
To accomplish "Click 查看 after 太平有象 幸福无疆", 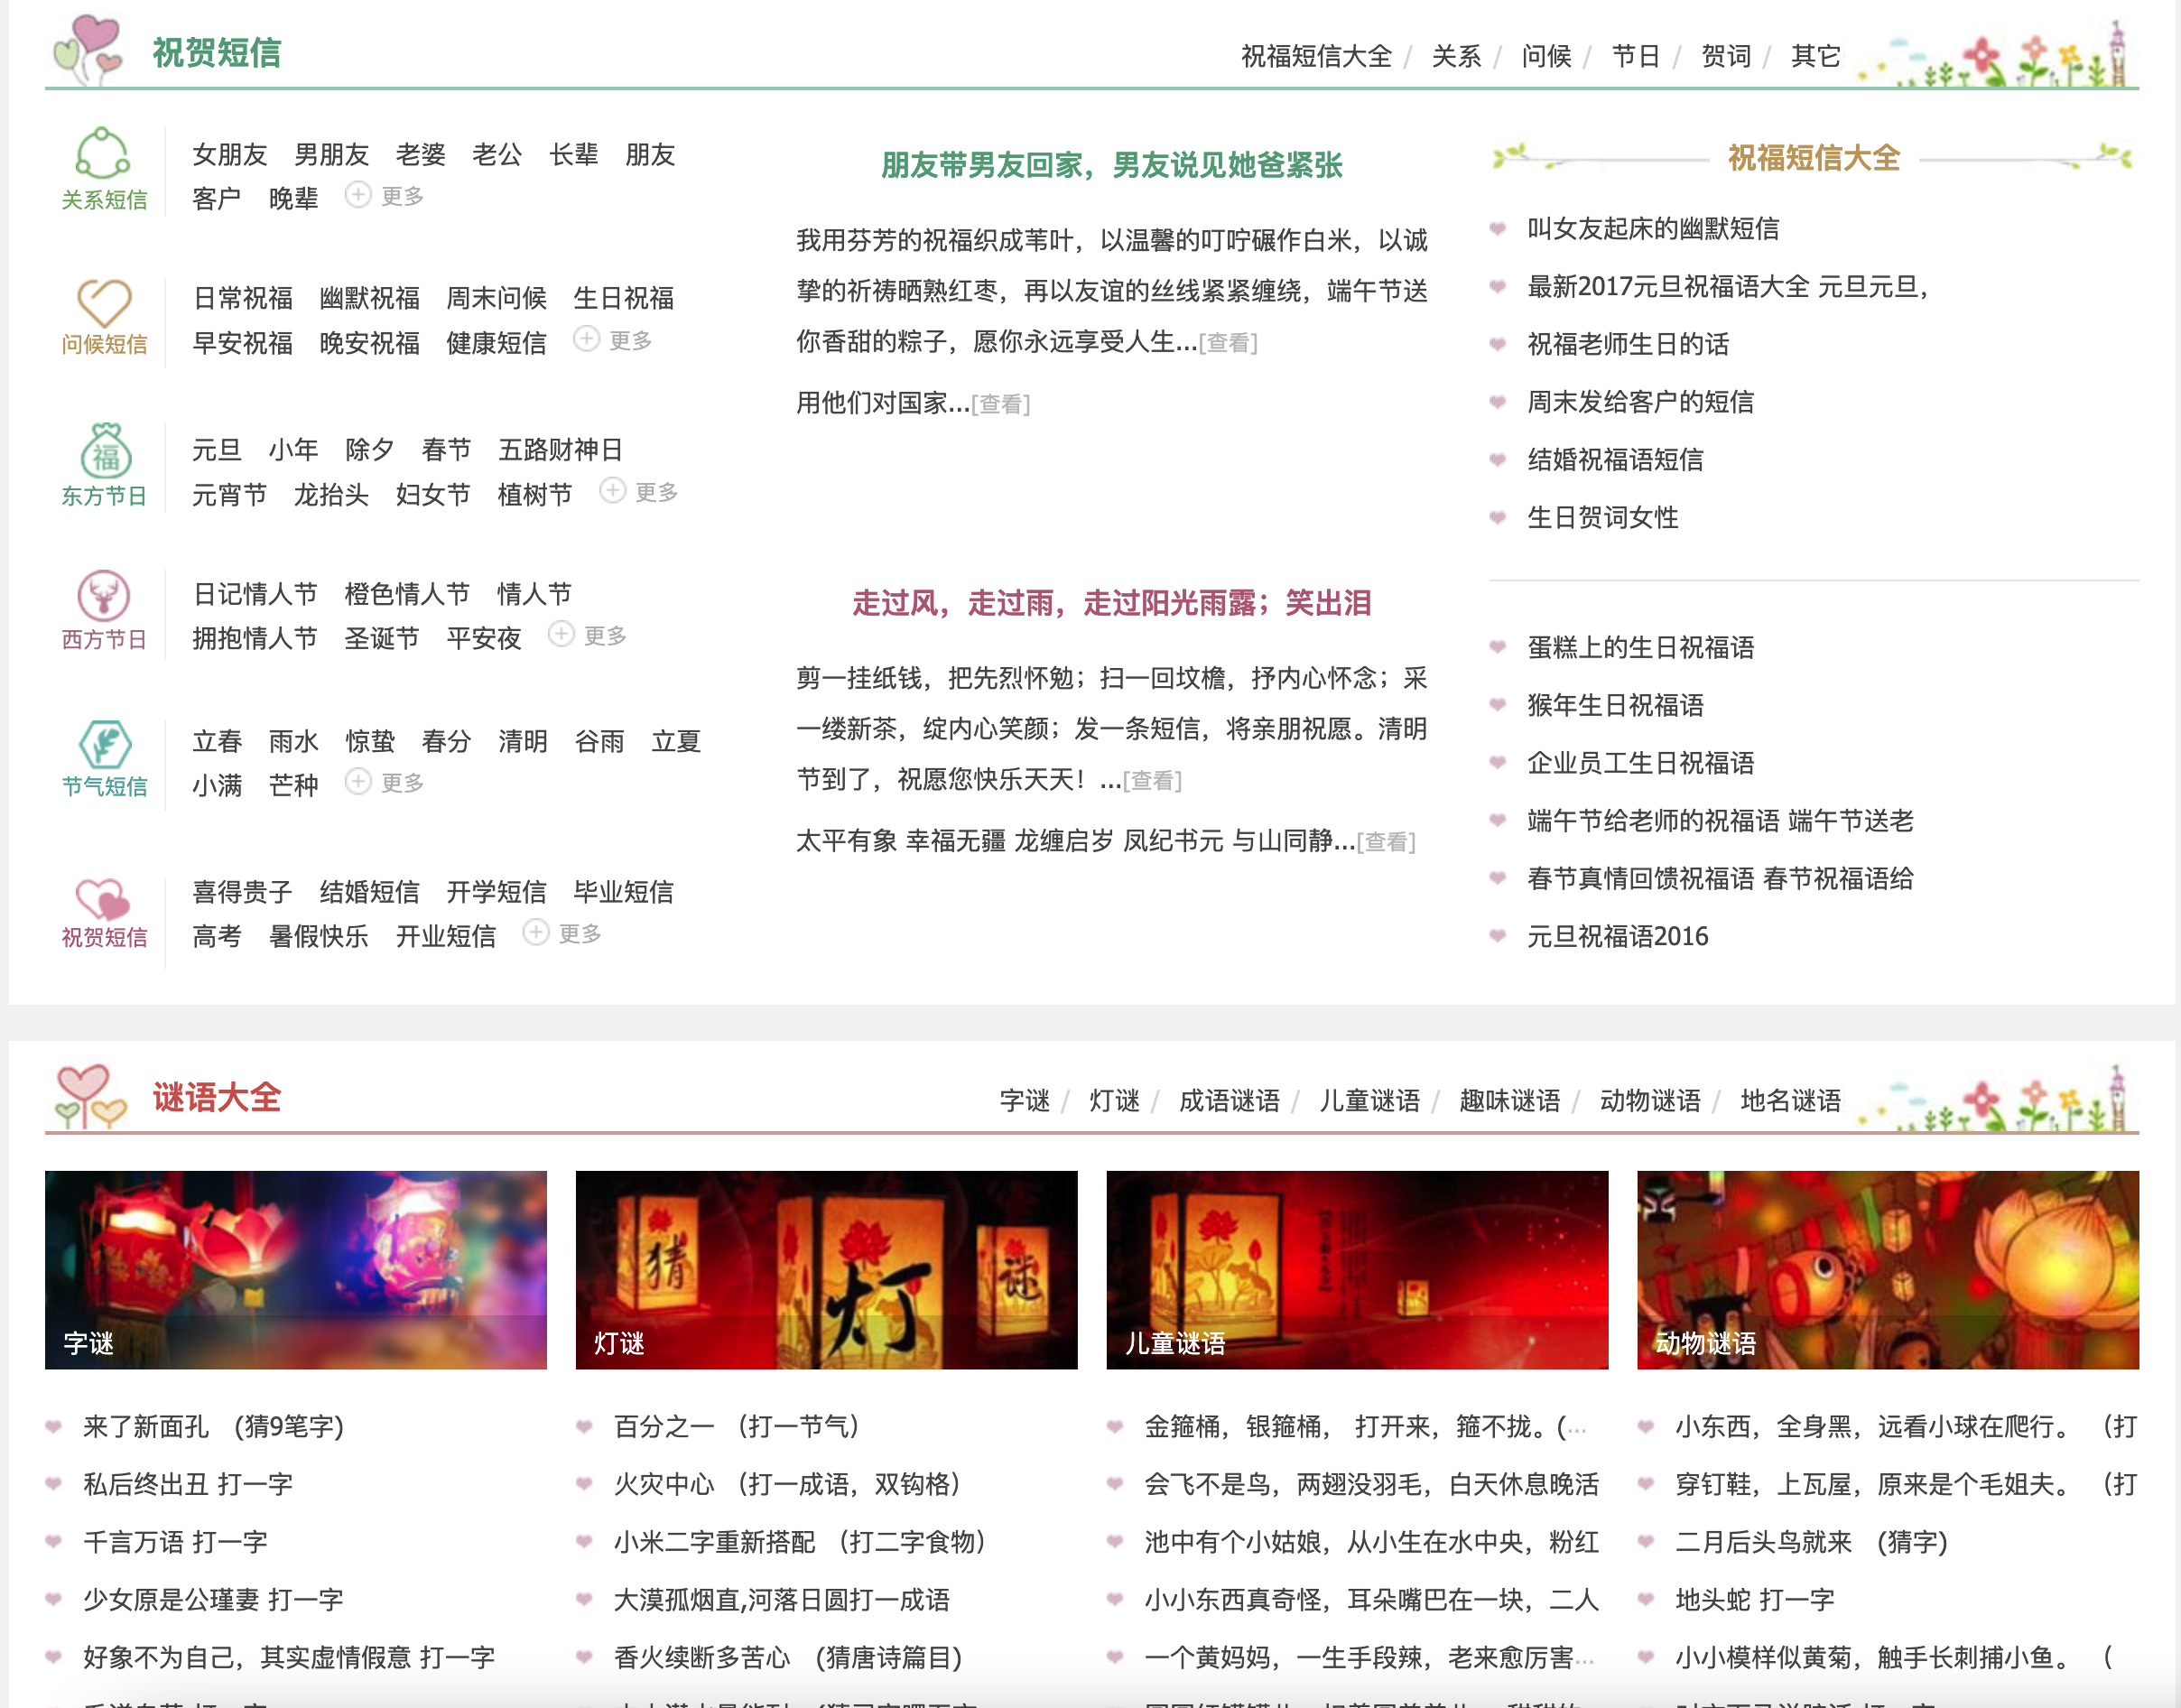I will click(1386, 842).
